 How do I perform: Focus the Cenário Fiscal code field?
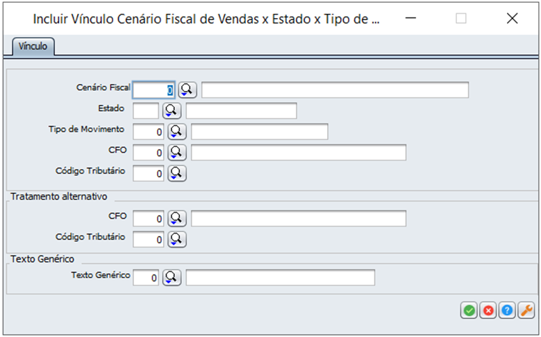(154, 90)
